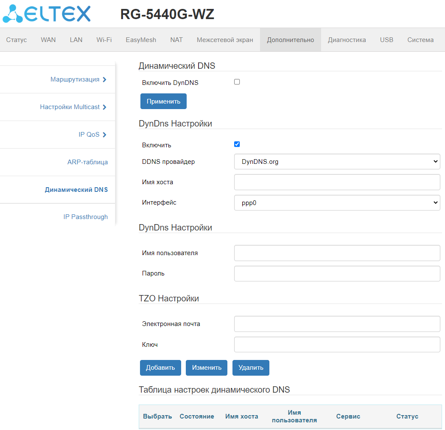This screenshot has width=445, height=430.
Task: Open IP QoS sidebar item
Action: (x=89, y=134)
